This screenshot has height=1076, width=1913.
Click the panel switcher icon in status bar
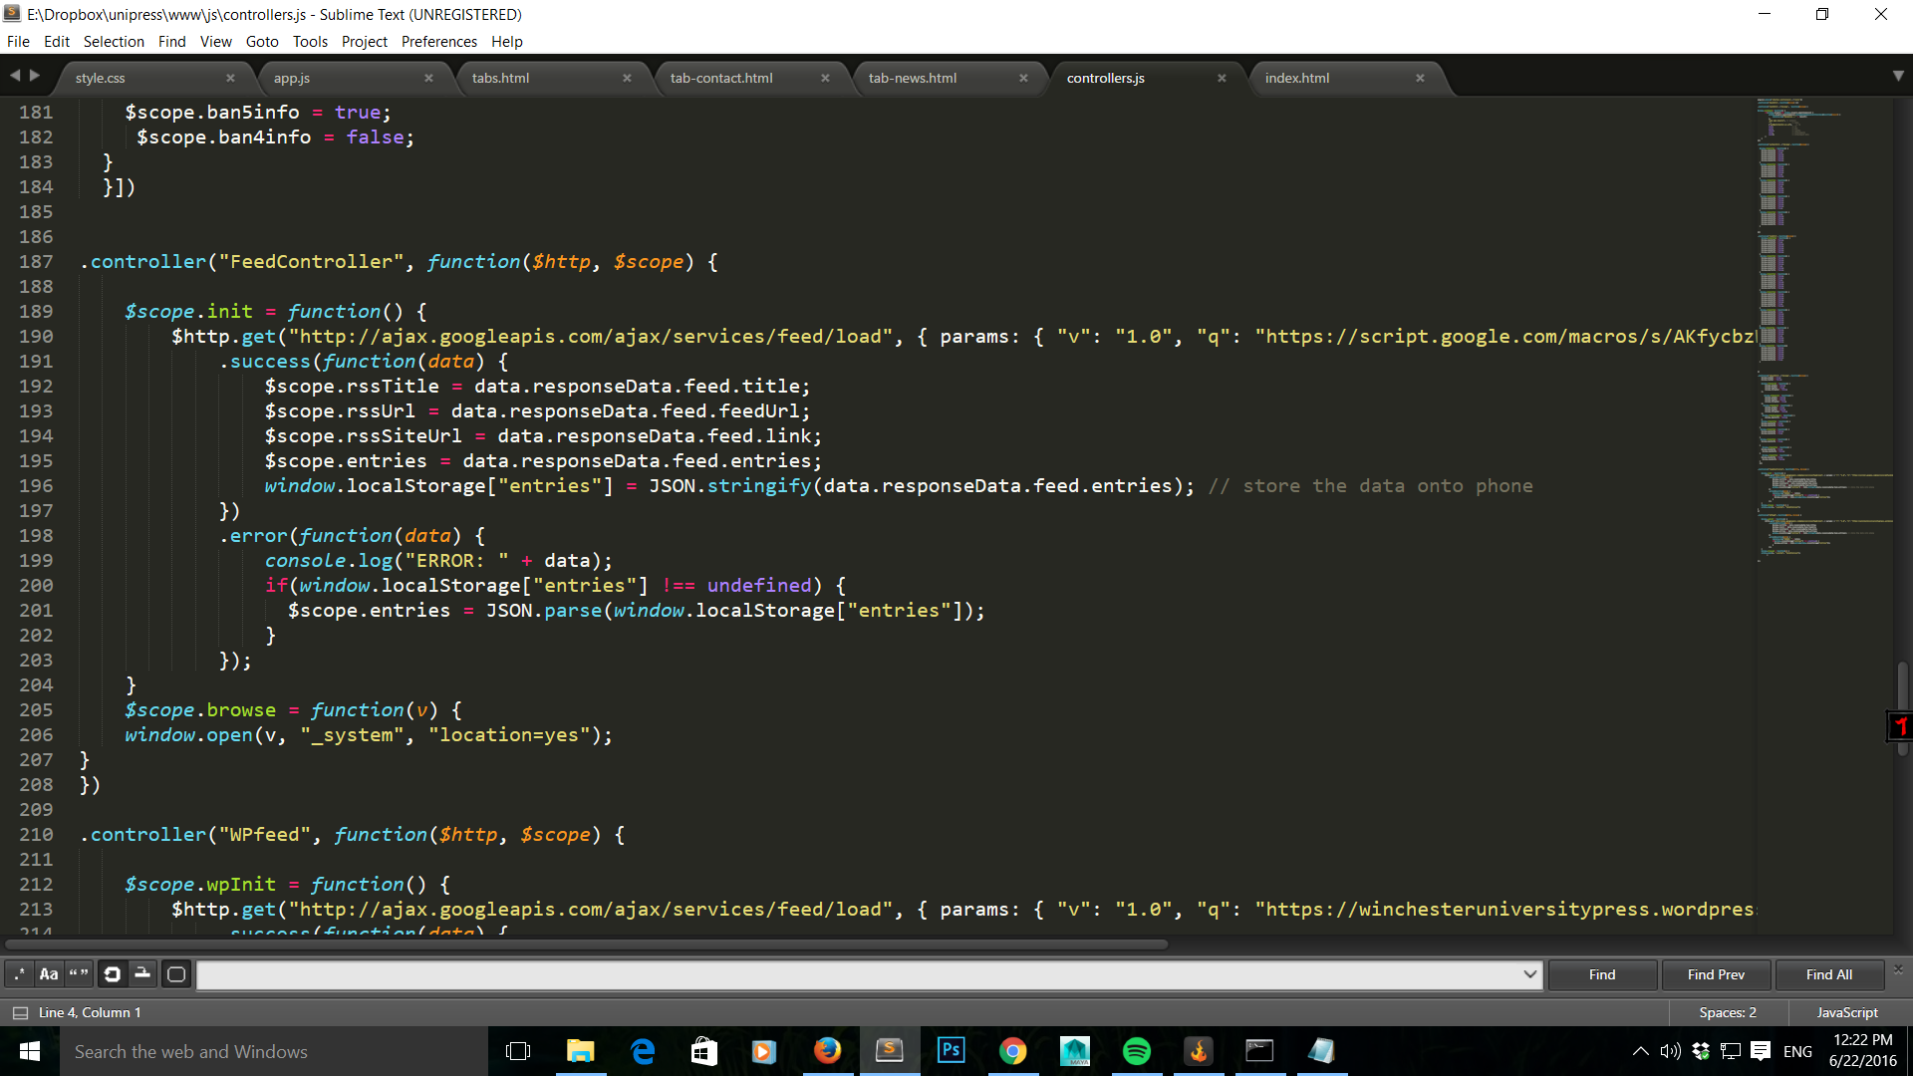coord(20,1012)
